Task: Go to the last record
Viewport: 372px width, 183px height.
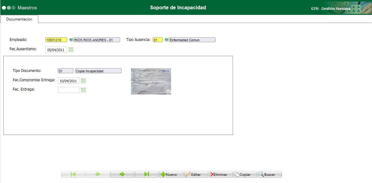Action: pos(147,174)
